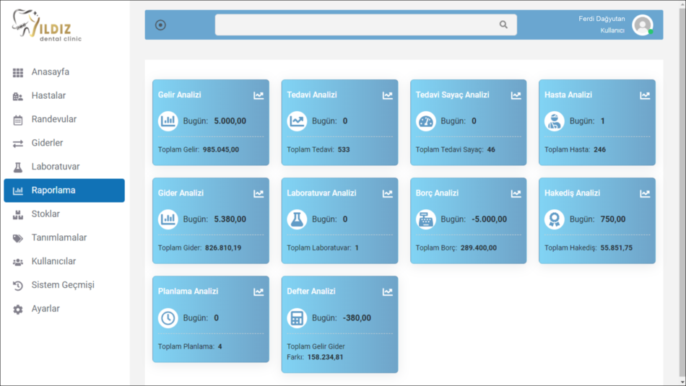The image size is (686, 386).
Task: Click the award ribbon icon in Hakediş Analizi
Action: tap(555, 219)
